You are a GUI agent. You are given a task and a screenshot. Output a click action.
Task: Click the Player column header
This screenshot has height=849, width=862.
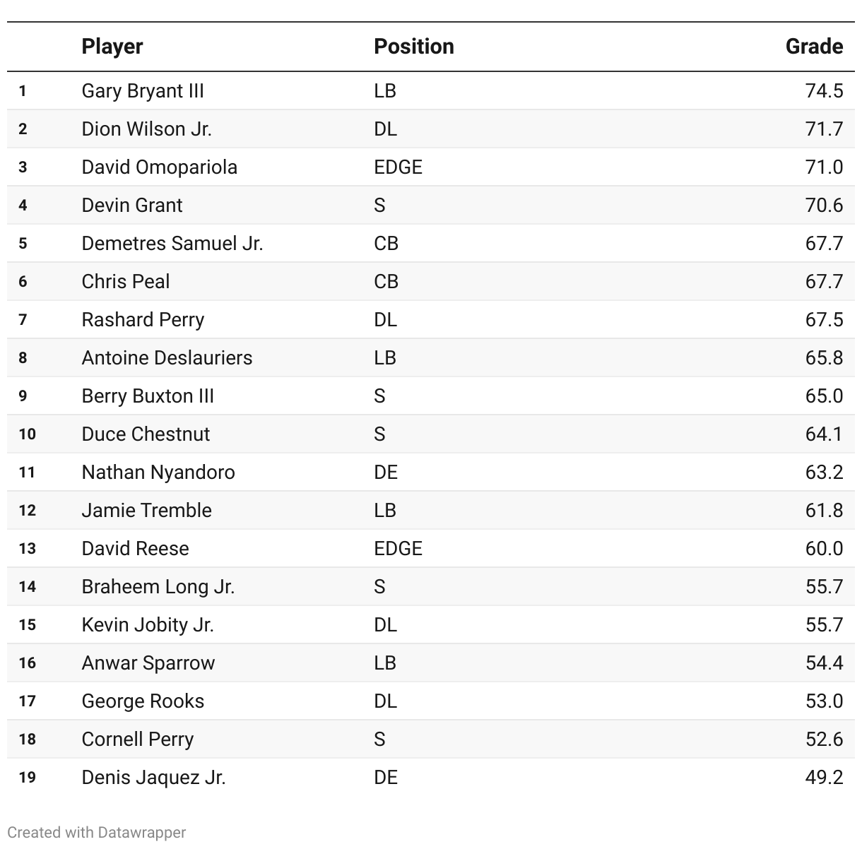tap(112, 47)
